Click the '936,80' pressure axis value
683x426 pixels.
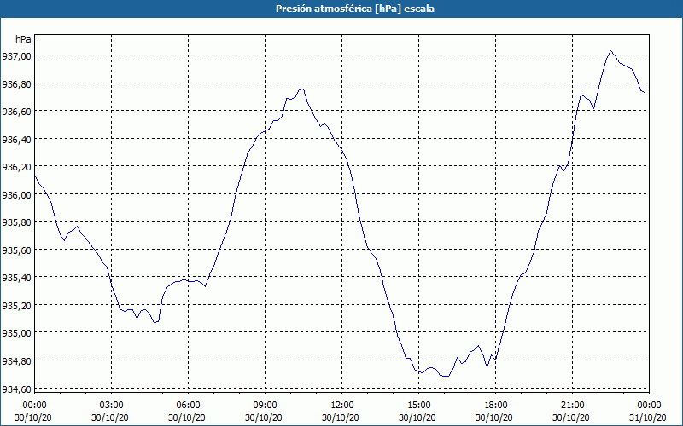tap(17, 83)
